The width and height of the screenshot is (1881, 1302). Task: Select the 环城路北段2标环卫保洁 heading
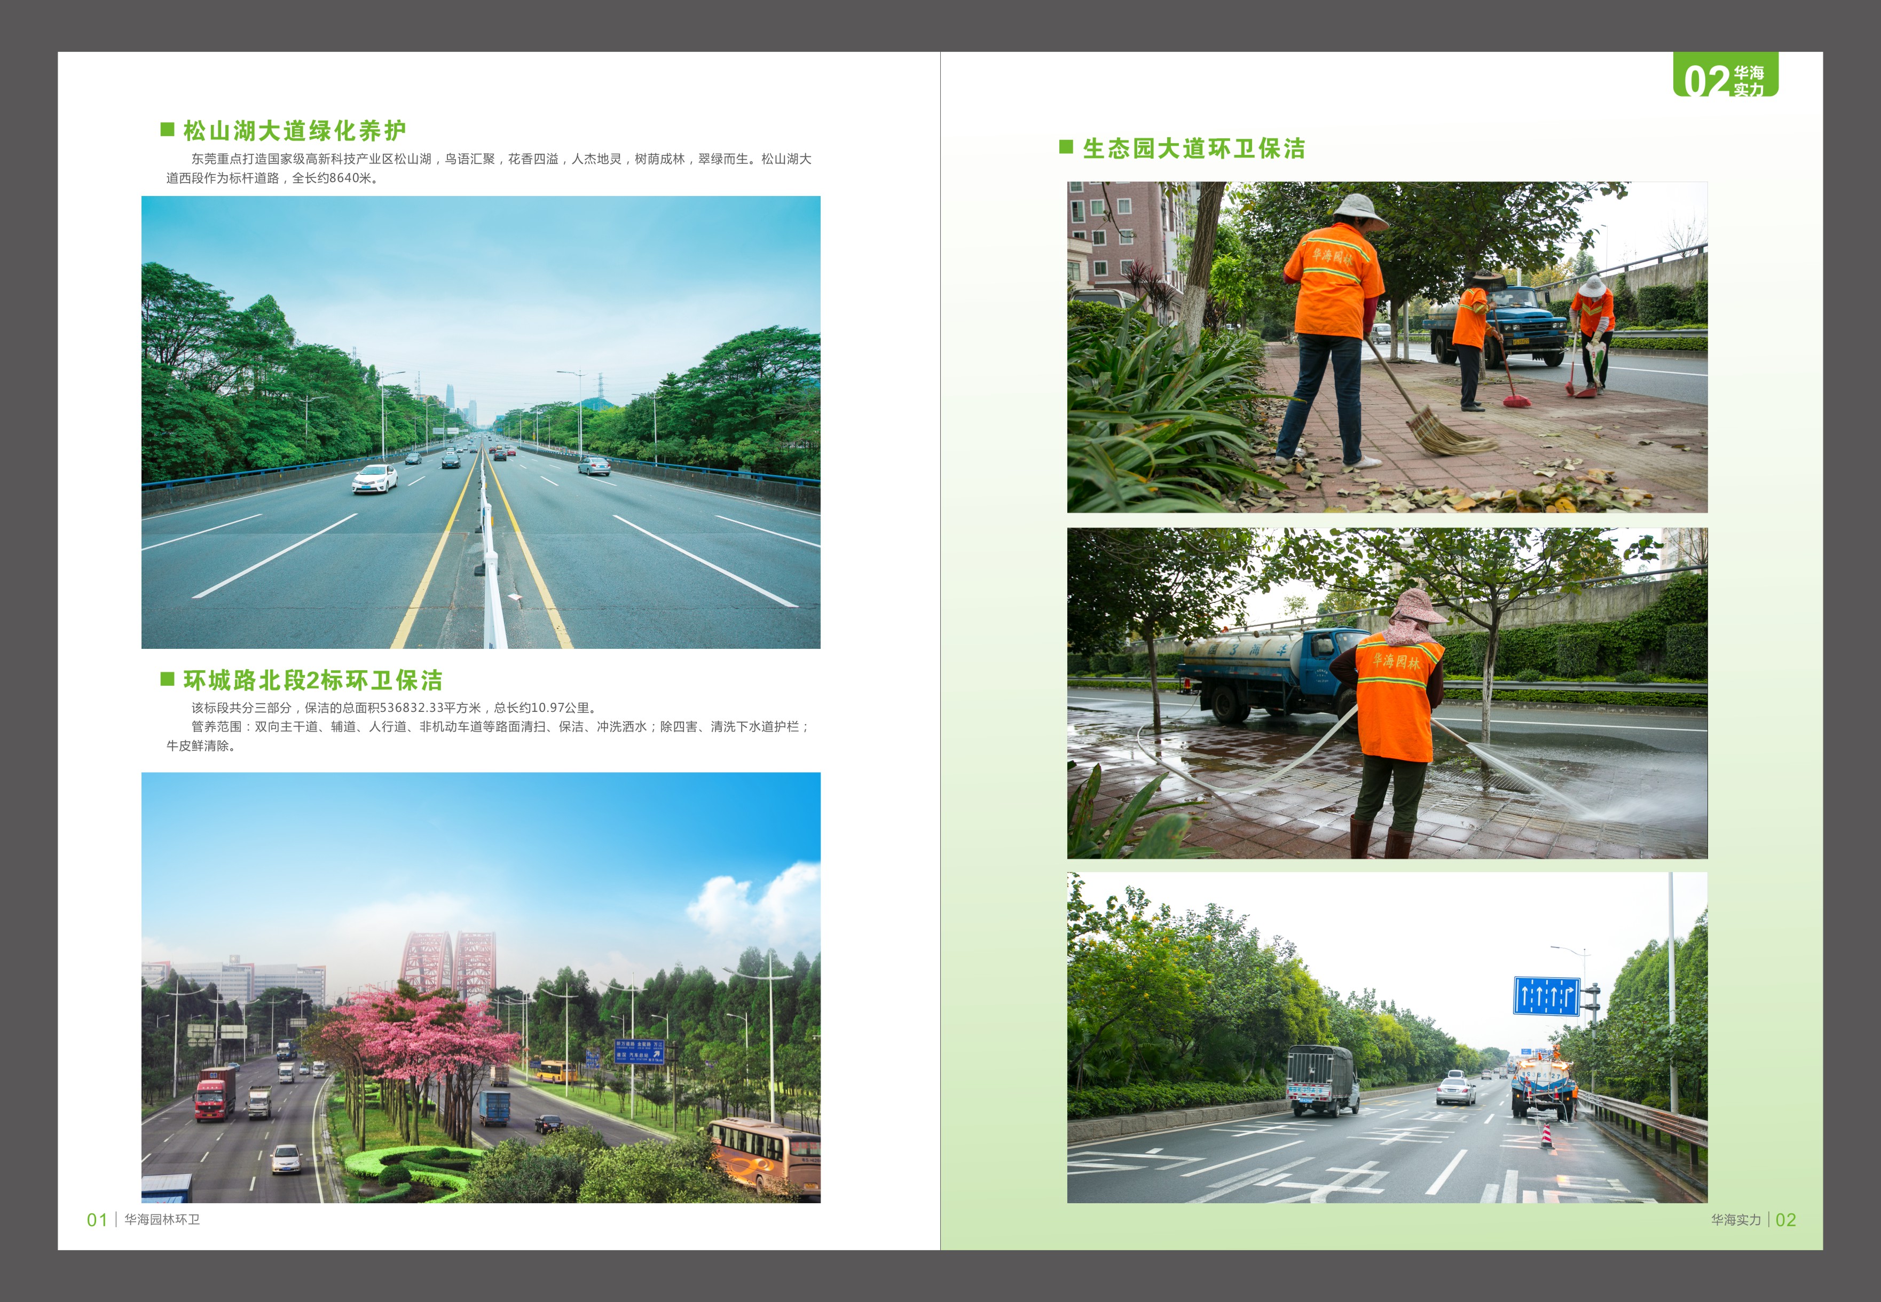pos(312,680)
